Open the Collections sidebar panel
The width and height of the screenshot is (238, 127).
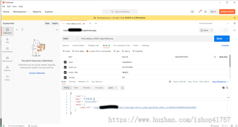(x=7, y=31)
